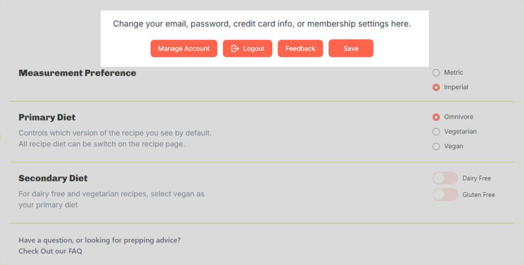This screenshot has height=265, width=524.
Task: Open the Feedback form
Action: tap(300, 49)
